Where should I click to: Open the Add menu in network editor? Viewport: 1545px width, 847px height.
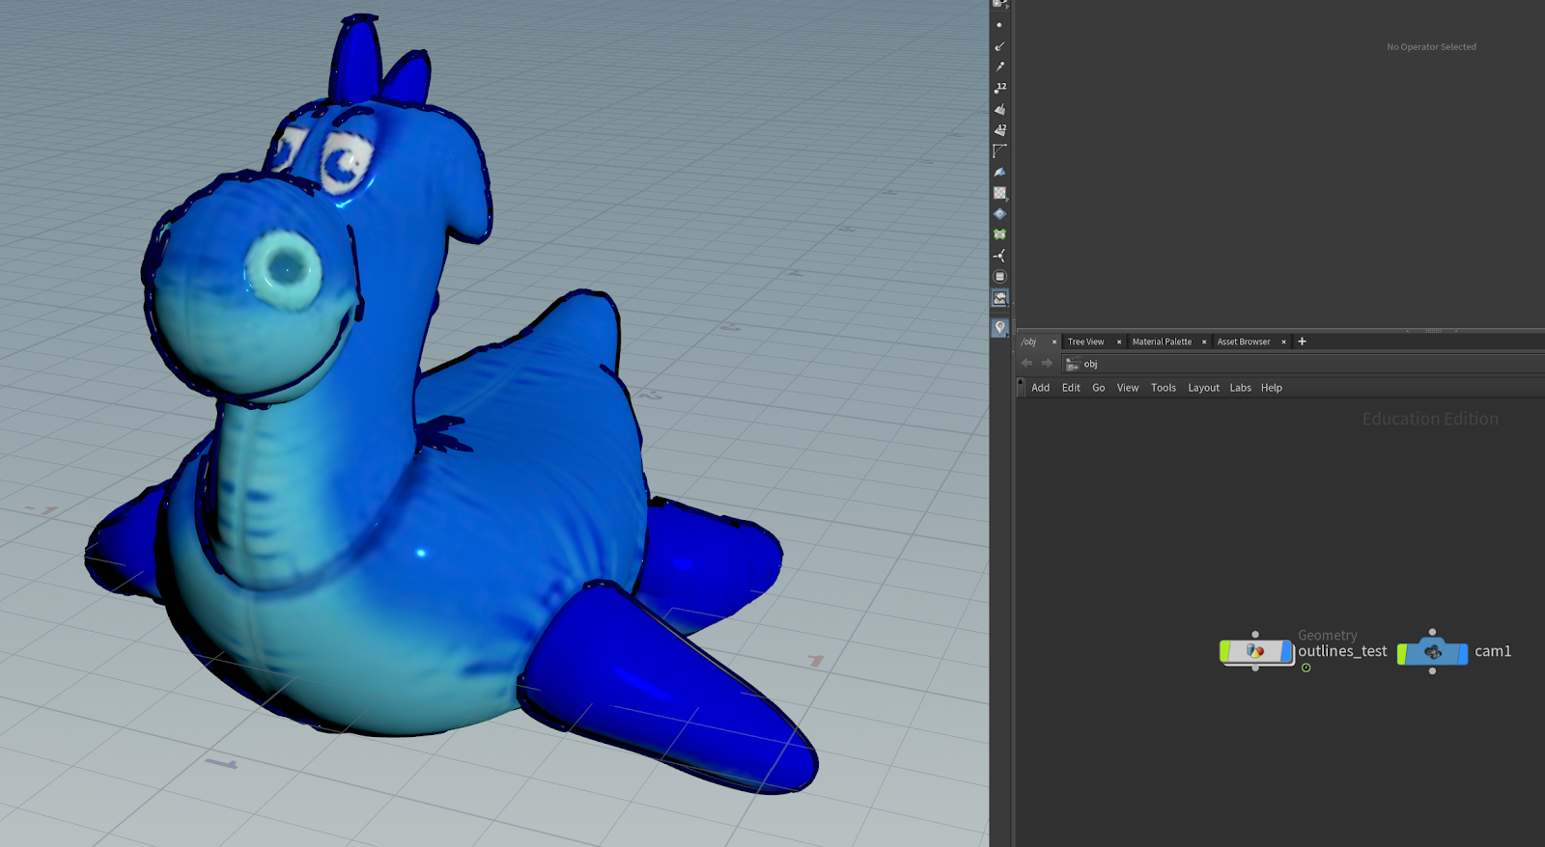point(1040,388)
